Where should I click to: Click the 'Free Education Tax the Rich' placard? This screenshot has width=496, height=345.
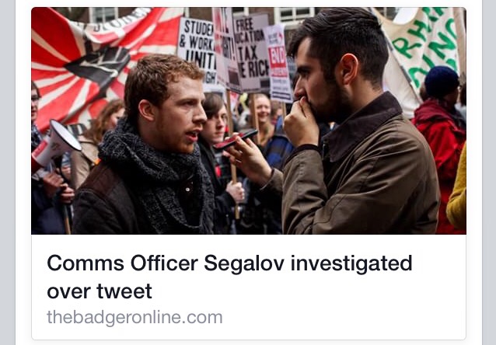click(251, 52)
